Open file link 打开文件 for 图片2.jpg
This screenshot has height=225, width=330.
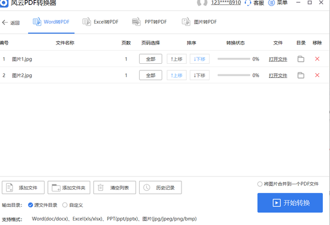[x=278, y=75]
